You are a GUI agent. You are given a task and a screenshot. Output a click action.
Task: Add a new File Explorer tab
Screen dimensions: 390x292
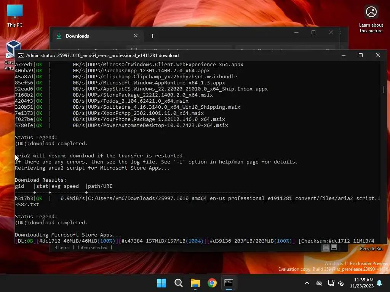point(152,36)
